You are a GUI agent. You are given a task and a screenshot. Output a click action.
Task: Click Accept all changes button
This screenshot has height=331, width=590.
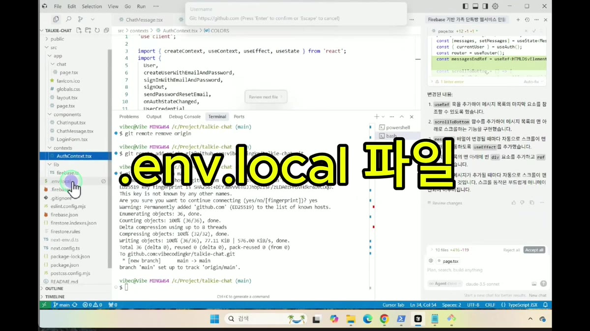pyautogui.click(x=534, y=250)
